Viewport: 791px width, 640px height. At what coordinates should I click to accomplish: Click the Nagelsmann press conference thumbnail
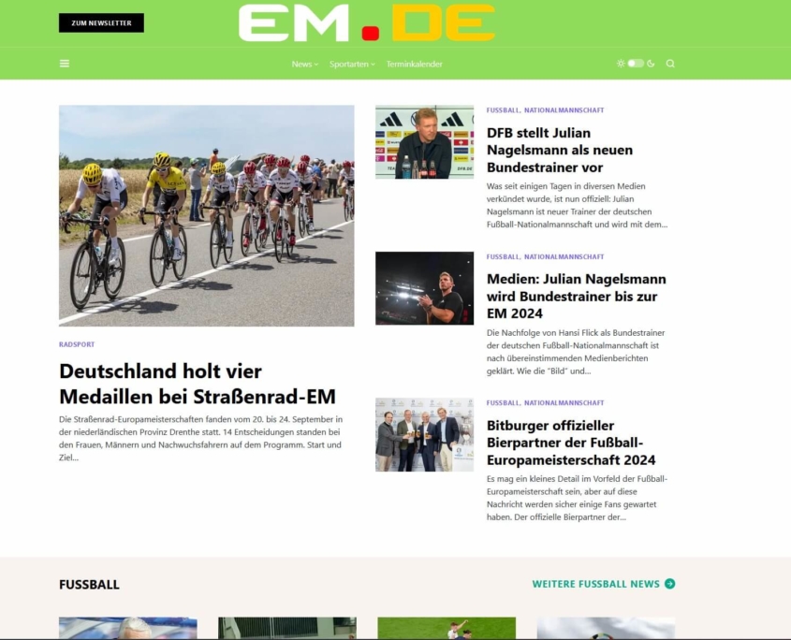tap(424, 141)
